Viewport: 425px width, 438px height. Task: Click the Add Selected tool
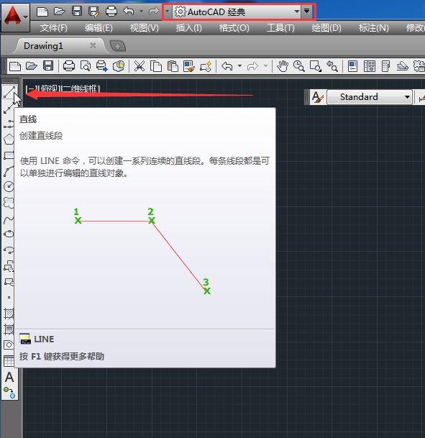[x=9, y=393]
